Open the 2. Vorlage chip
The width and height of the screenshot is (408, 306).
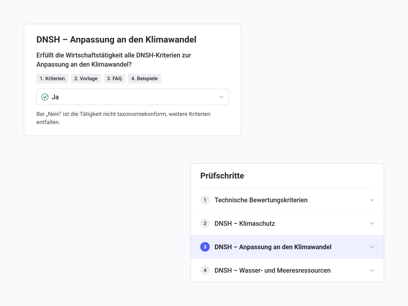pyautogui.click(x=86, y=79)
